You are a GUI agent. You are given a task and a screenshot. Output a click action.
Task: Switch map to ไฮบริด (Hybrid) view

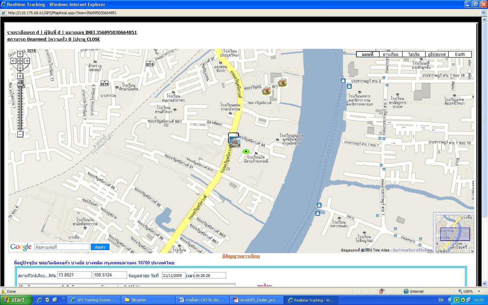414,54
